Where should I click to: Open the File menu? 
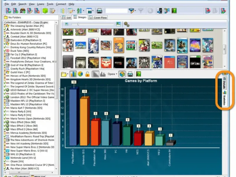(x=6, y=4)
